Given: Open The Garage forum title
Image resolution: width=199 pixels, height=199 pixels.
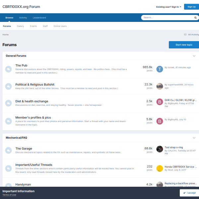Looking at the screenshot, I should pos(24,149).
